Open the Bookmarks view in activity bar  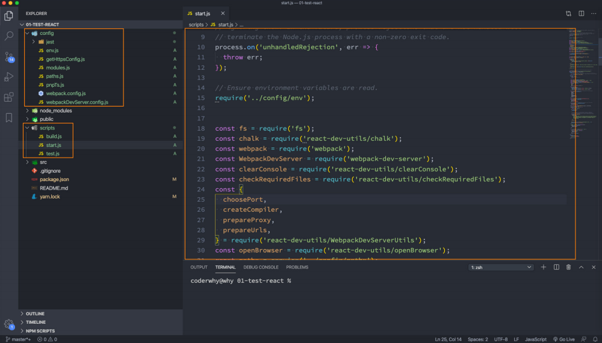pos(9,117)
